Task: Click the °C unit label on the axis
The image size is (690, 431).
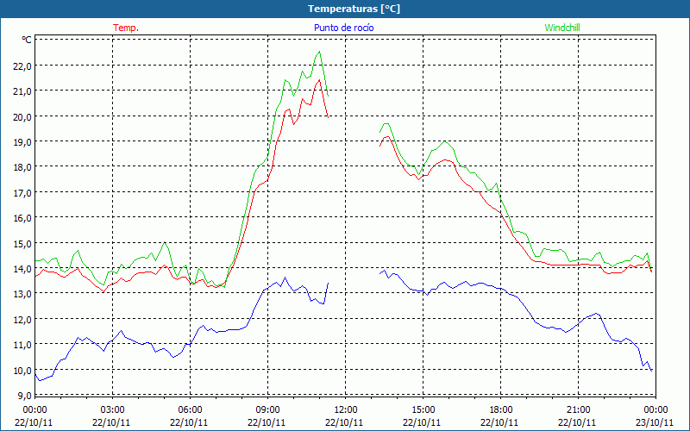Action: coord(27,40)
